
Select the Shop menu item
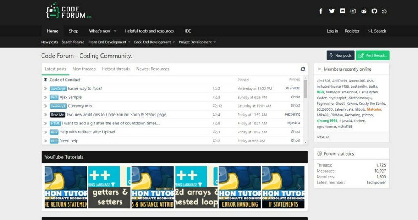coord(73,31)
